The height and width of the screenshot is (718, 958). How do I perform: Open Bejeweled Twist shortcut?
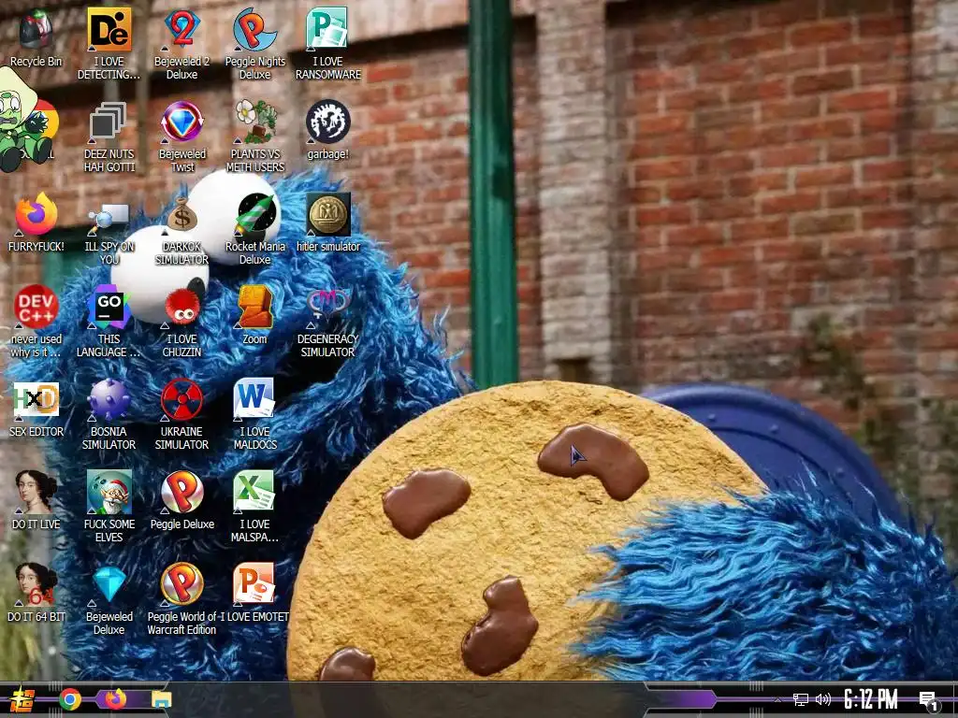[181, 121]
